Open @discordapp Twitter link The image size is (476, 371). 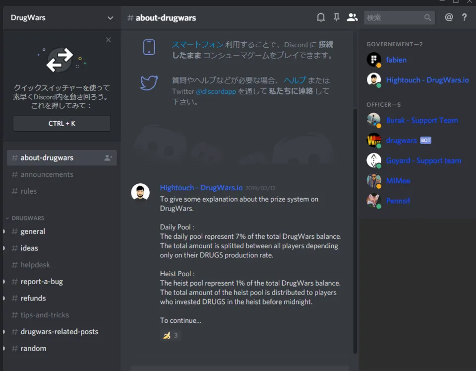click(x=216, y=91)
